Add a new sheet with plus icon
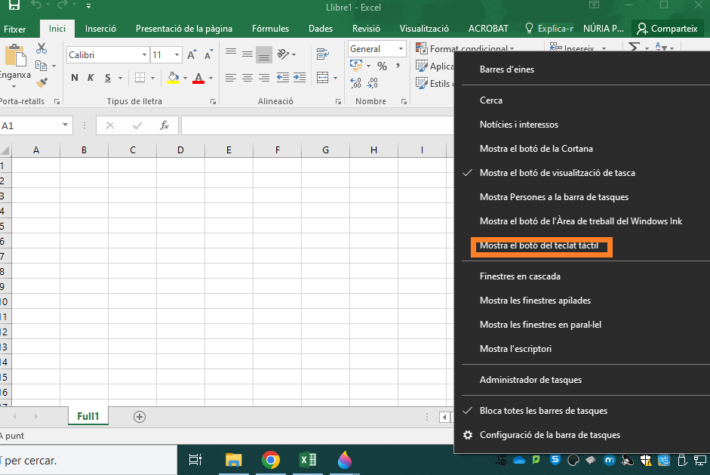This screenshot has width=710, height=475. point(139,417)
